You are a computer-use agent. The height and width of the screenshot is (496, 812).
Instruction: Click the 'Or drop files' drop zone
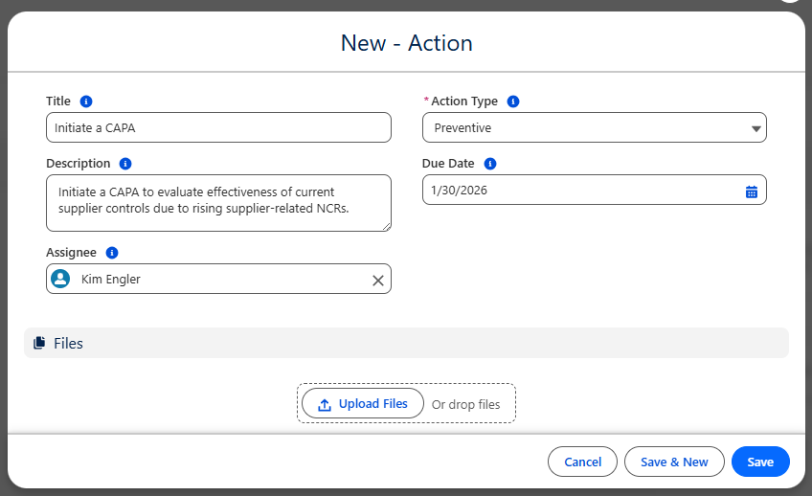pyautogui.click(x=466, y=405)
